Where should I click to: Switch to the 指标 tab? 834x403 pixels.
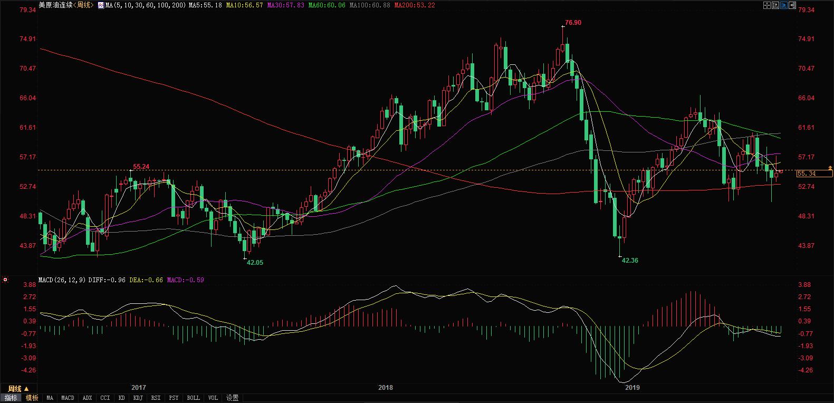(11, 398)
